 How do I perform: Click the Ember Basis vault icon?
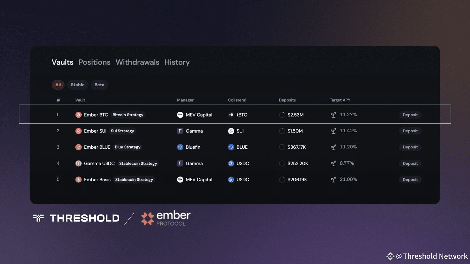pos(78,180)
